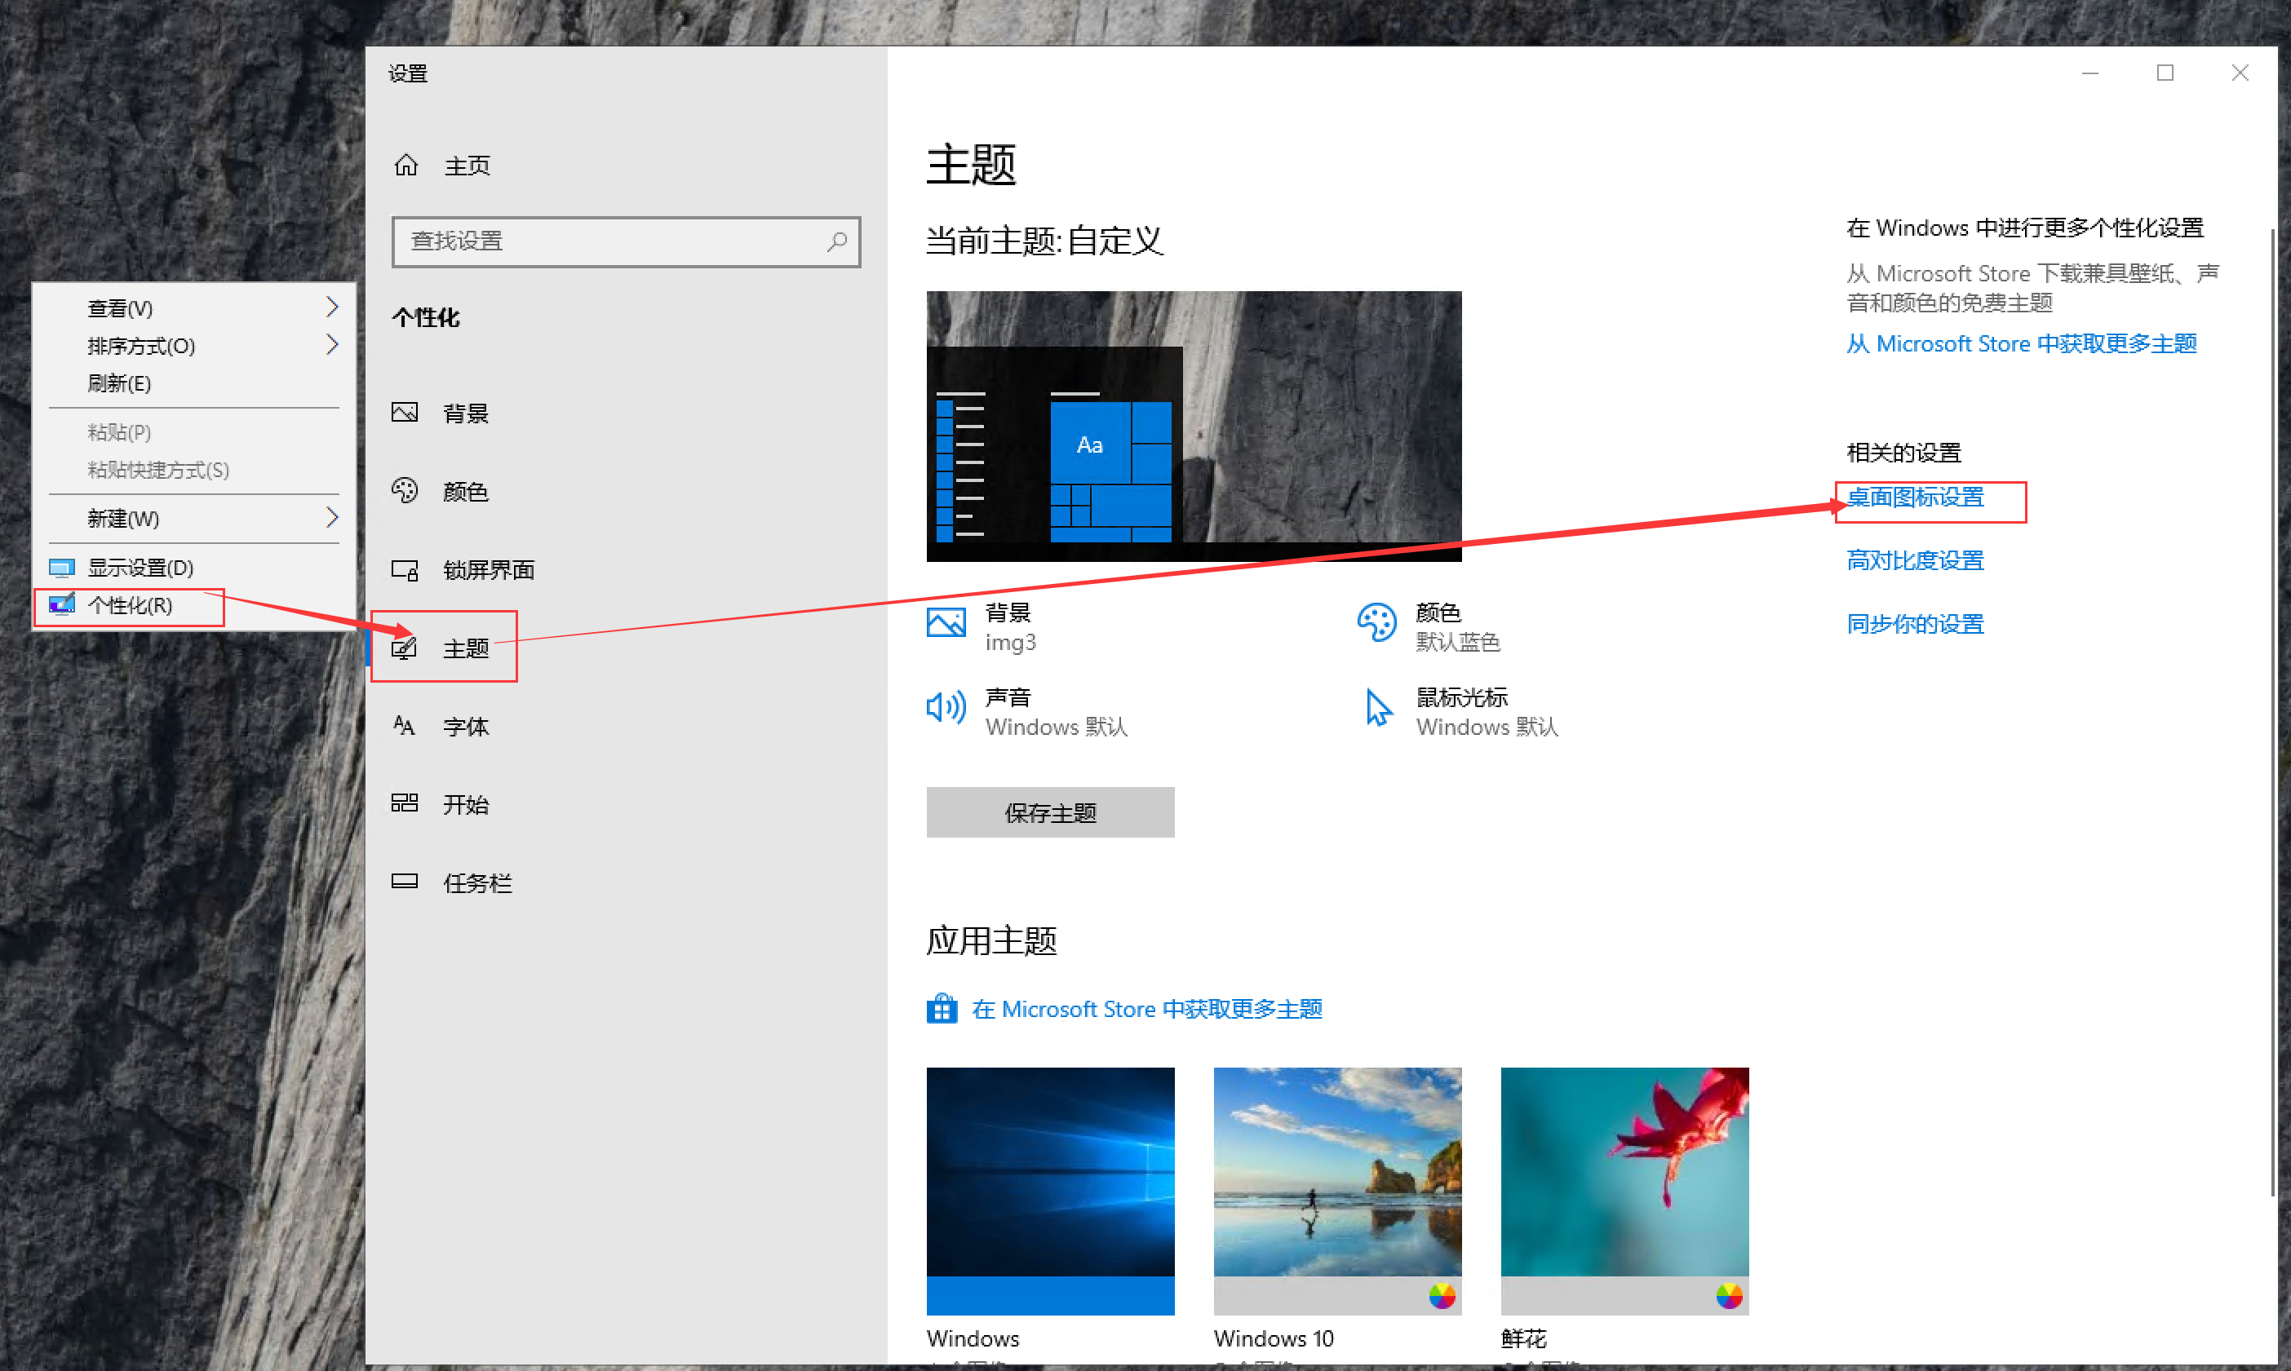Click 颜色 默认蓝色 setting text
The width and height of the screenshot is (2291, 1371).
[x=1457, y=626]
